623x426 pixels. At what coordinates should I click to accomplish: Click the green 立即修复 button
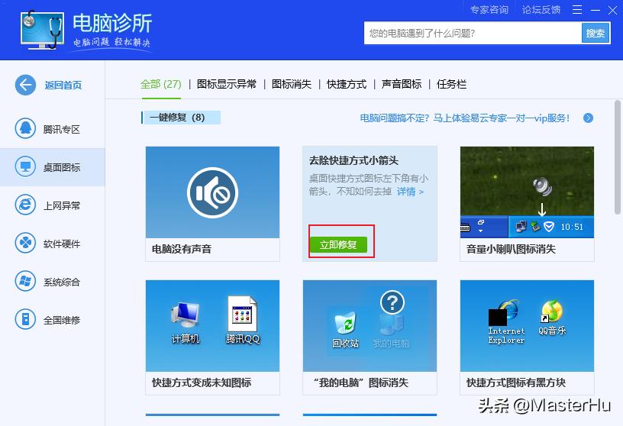coord(338,244)
